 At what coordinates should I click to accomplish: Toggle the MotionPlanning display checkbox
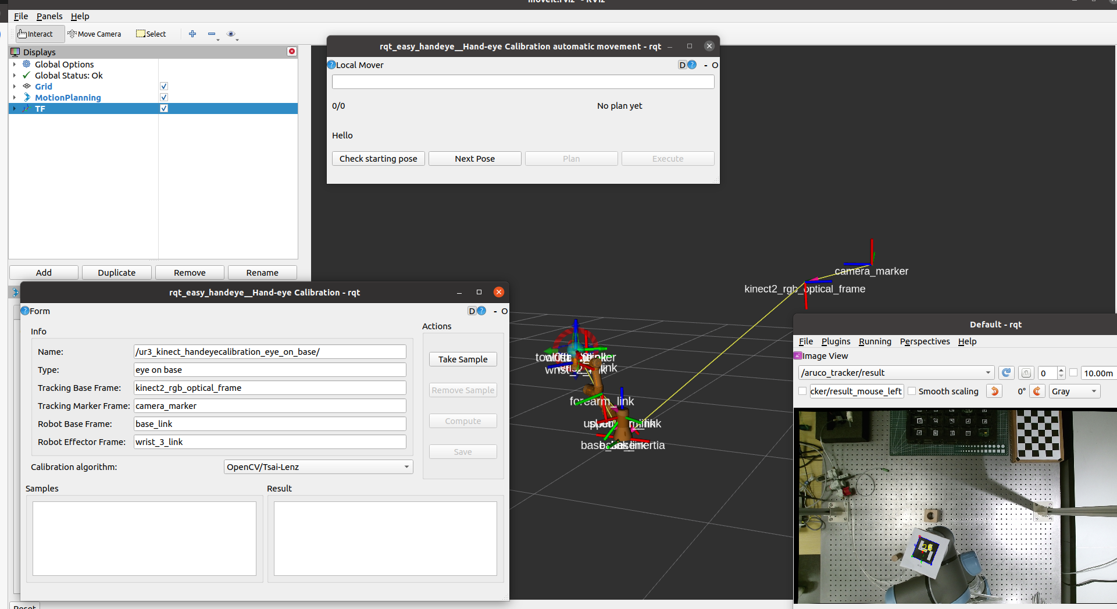tap(164, 97)
